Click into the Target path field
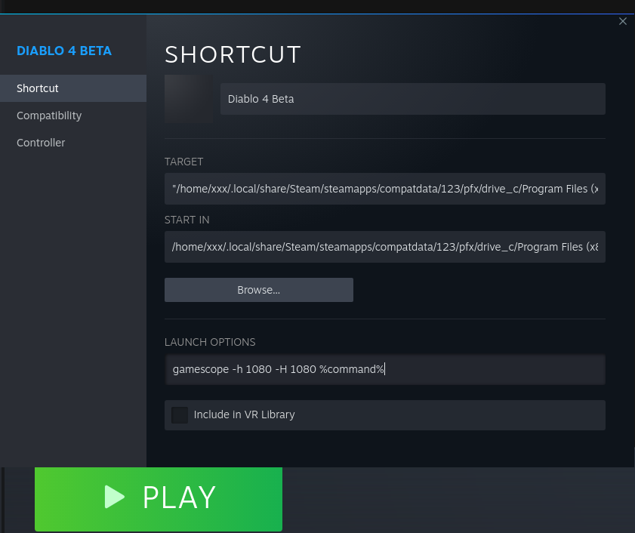Screen dimensions: 635x533 tap(385, 189)
